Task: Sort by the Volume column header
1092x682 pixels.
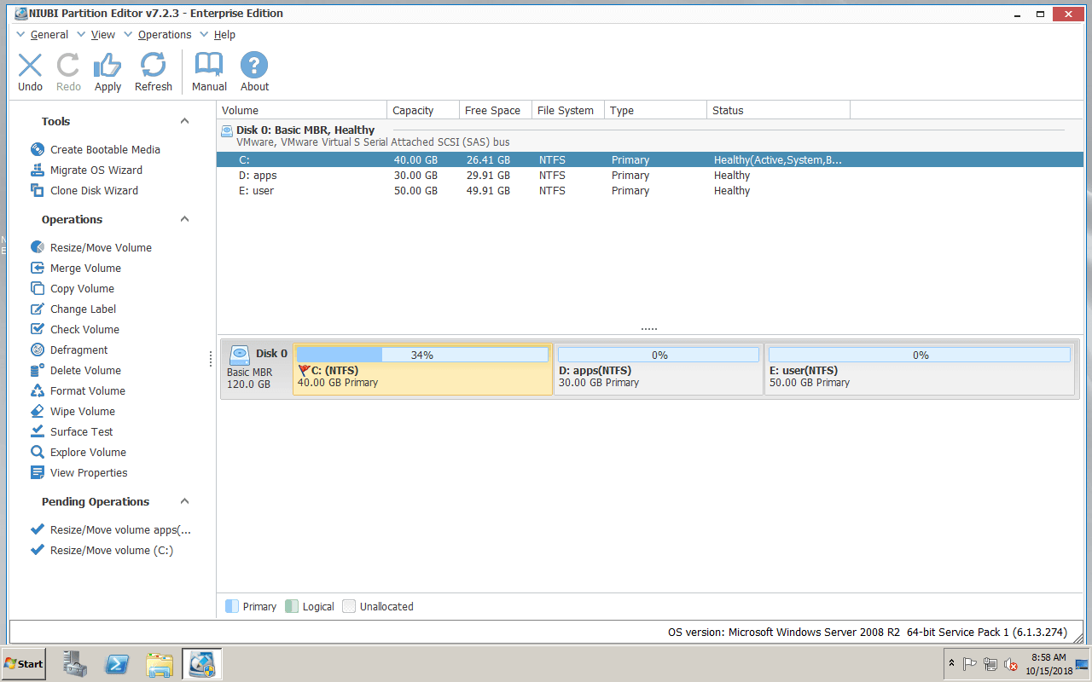Action: (303, 110)
